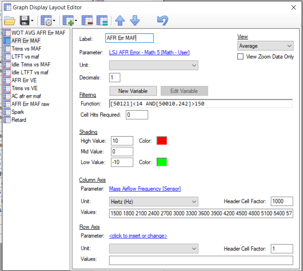The height and width of the screenshot is (271, 303).
Task: Click the icon beside Idle Trims vs MAF
Action: (7, 64)
